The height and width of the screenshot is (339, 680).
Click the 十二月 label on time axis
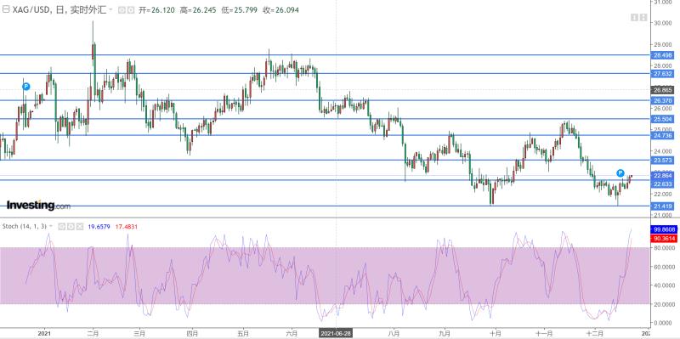[594, 333]
